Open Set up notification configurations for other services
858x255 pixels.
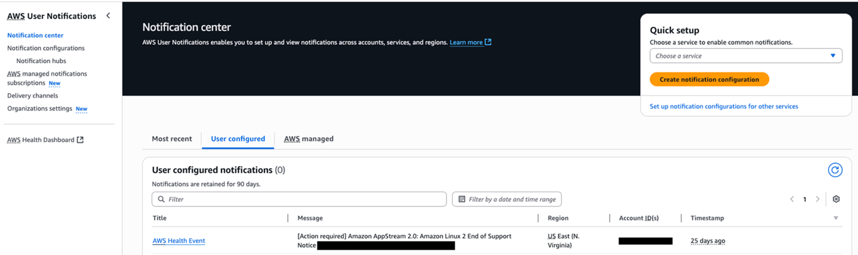pyautogui.click(x=724, y=106)
